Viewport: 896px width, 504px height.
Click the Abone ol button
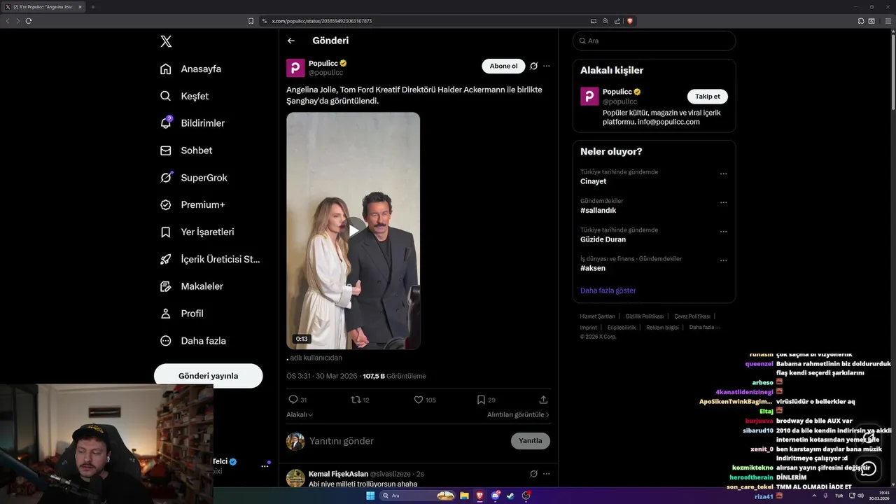coord(503,66)
